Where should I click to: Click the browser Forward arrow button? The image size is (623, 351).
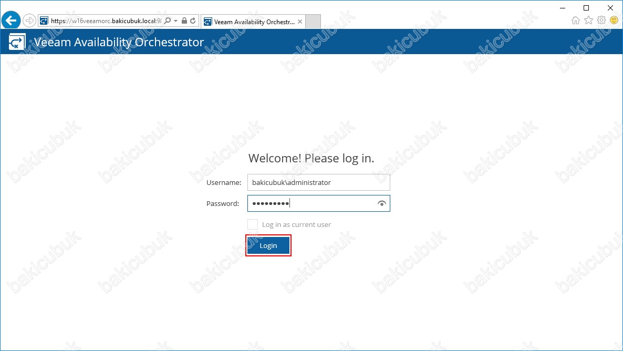(x=29, y=20)
